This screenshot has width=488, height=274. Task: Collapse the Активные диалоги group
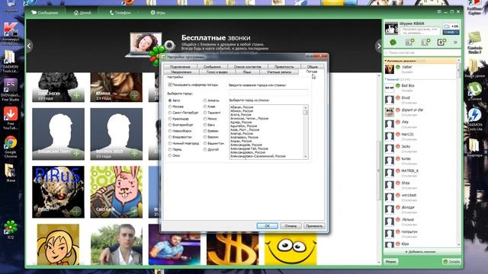(x=386, y=61)
